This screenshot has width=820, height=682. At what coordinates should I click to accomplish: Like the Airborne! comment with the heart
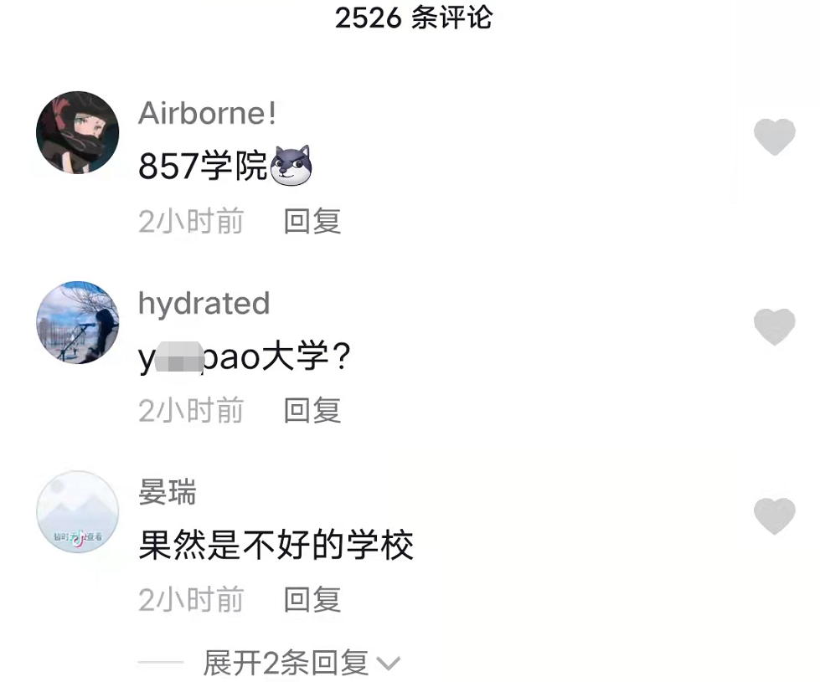click(775, 137)
